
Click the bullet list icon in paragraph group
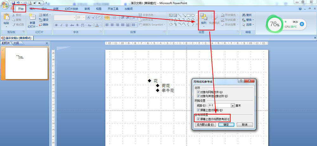(x=107, y=18)
